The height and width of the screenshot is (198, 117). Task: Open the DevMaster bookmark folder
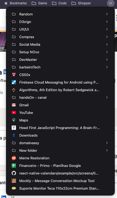click(60, 60)
